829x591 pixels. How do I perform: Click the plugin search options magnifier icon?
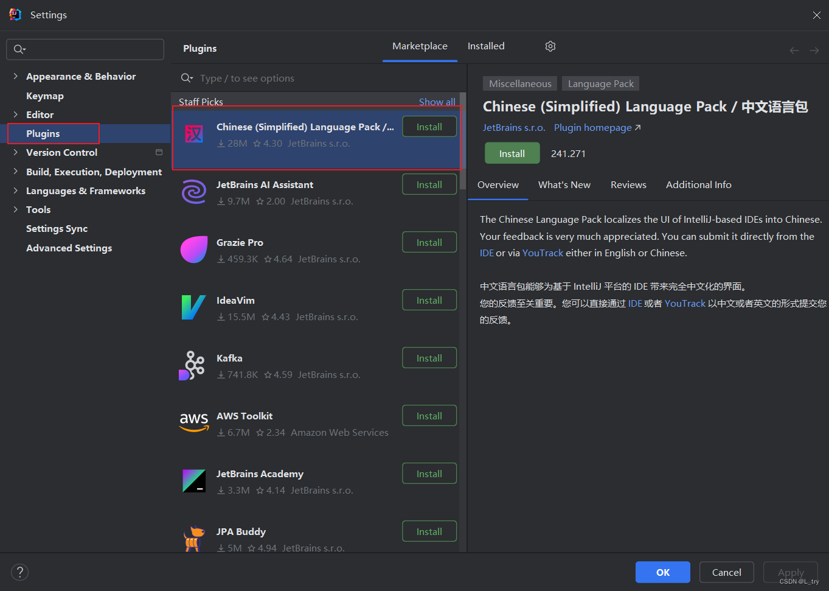(187, 78)
